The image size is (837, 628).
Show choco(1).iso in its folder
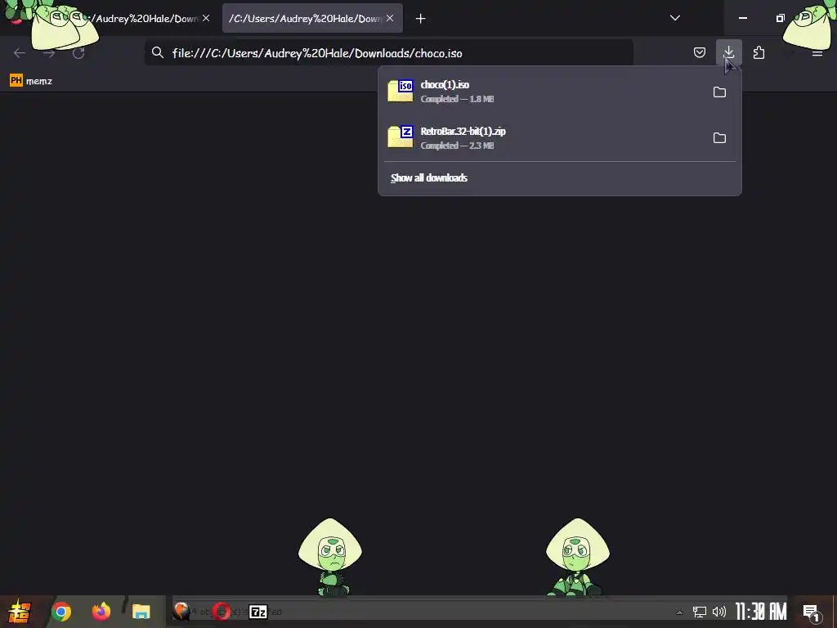tap(719, 92)
